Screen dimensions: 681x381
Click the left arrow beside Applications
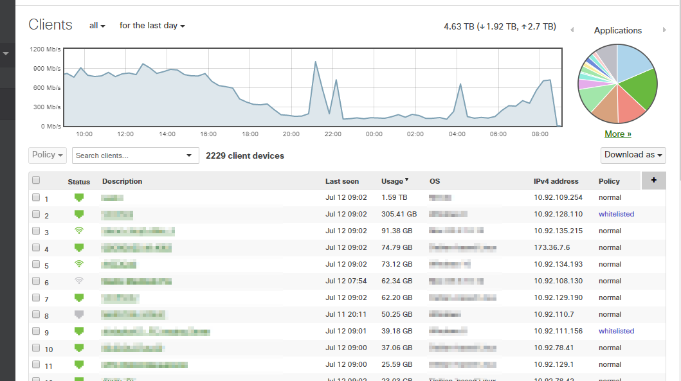571,30
